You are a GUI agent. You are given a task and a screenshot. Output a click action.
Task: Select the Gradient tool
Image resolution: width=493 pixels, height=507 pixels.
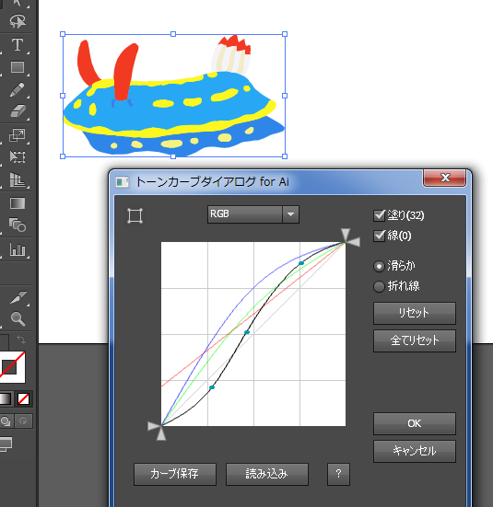[x=18, y=203]
